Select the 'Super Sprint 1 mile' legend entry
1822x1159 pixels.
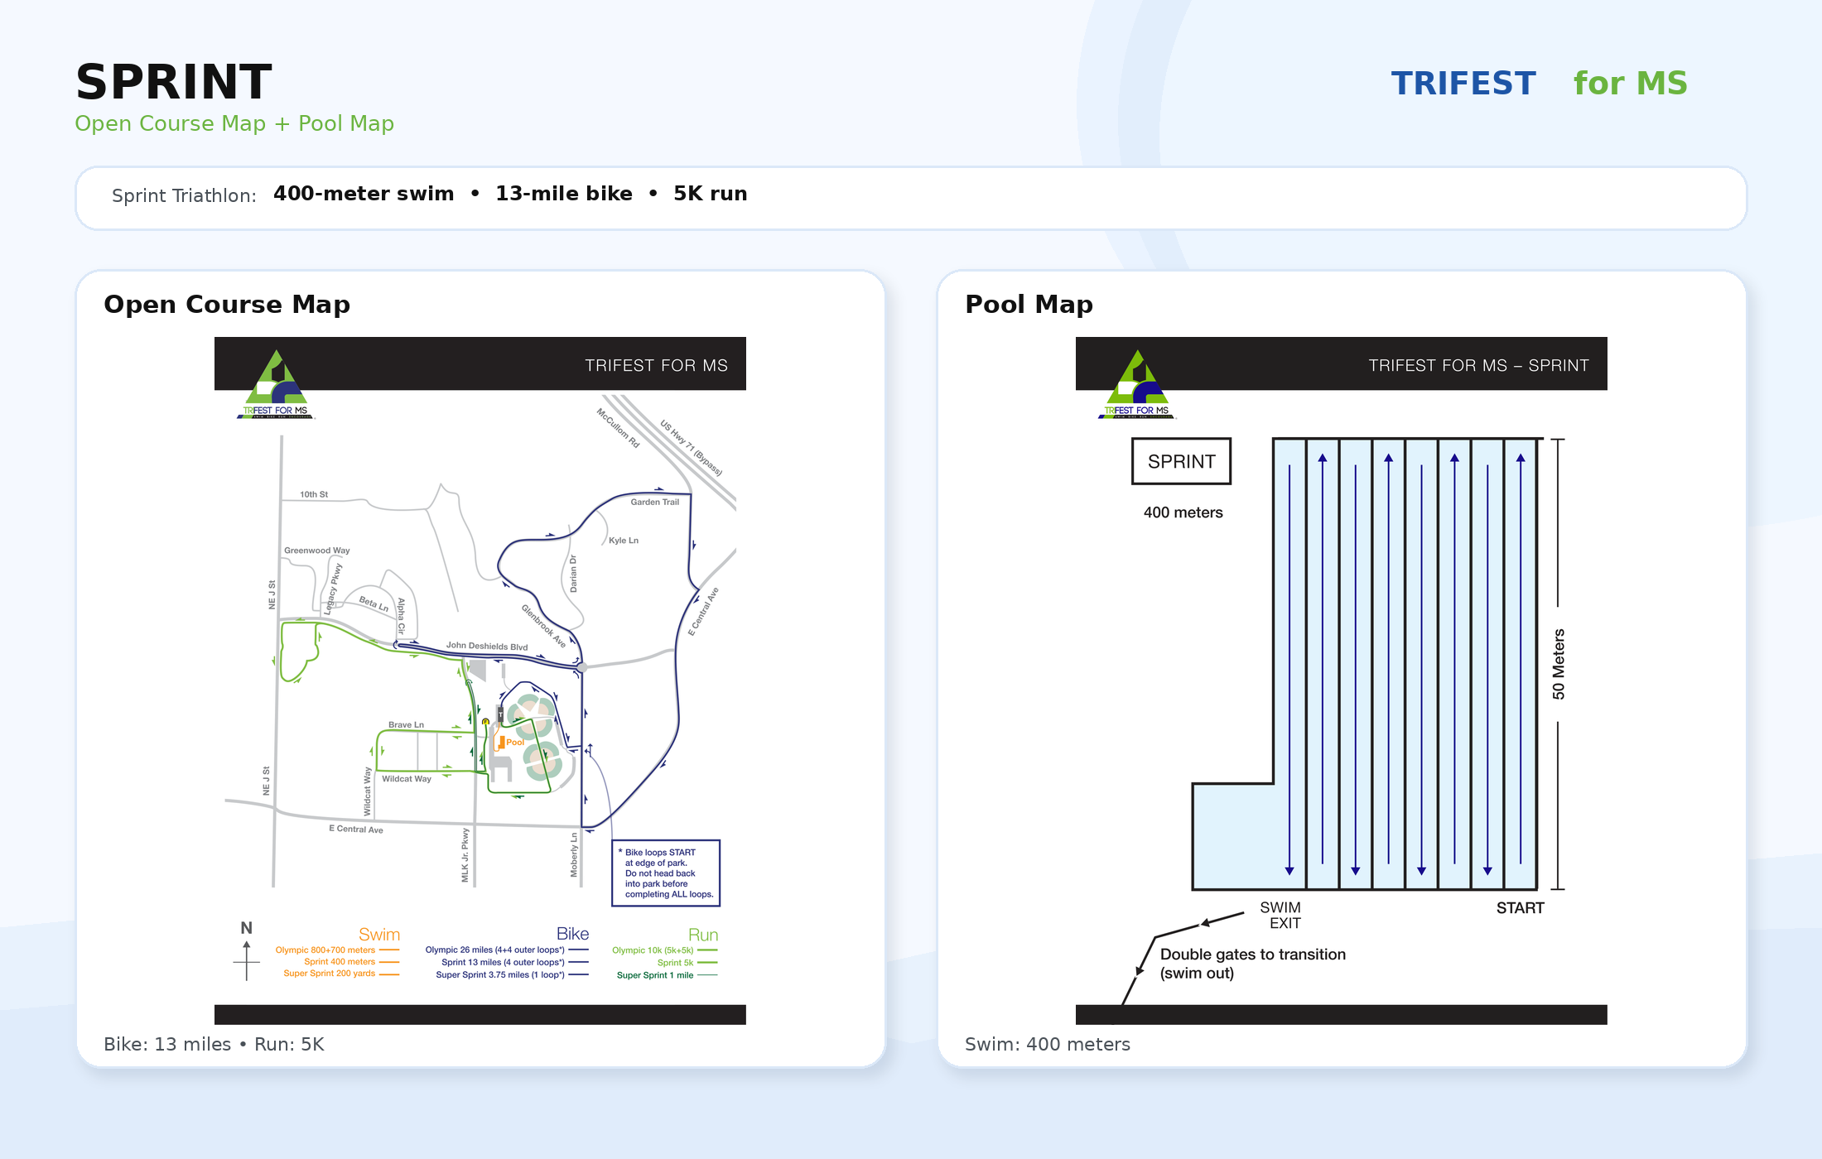click(x=655, y=975)
